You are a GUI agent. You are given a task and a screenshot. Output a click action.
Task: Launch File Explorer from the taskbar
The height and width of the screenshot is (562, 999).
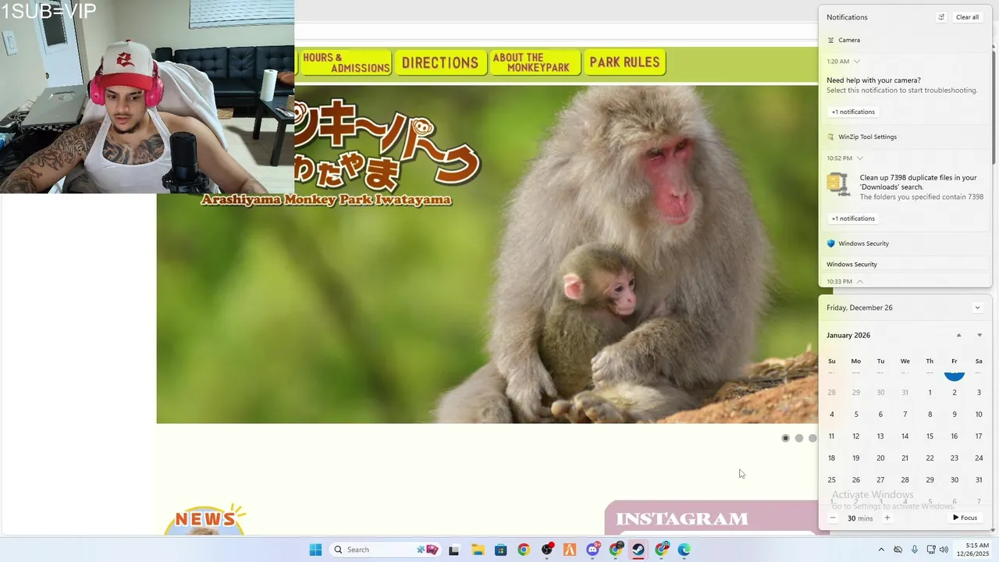[478, 550]
